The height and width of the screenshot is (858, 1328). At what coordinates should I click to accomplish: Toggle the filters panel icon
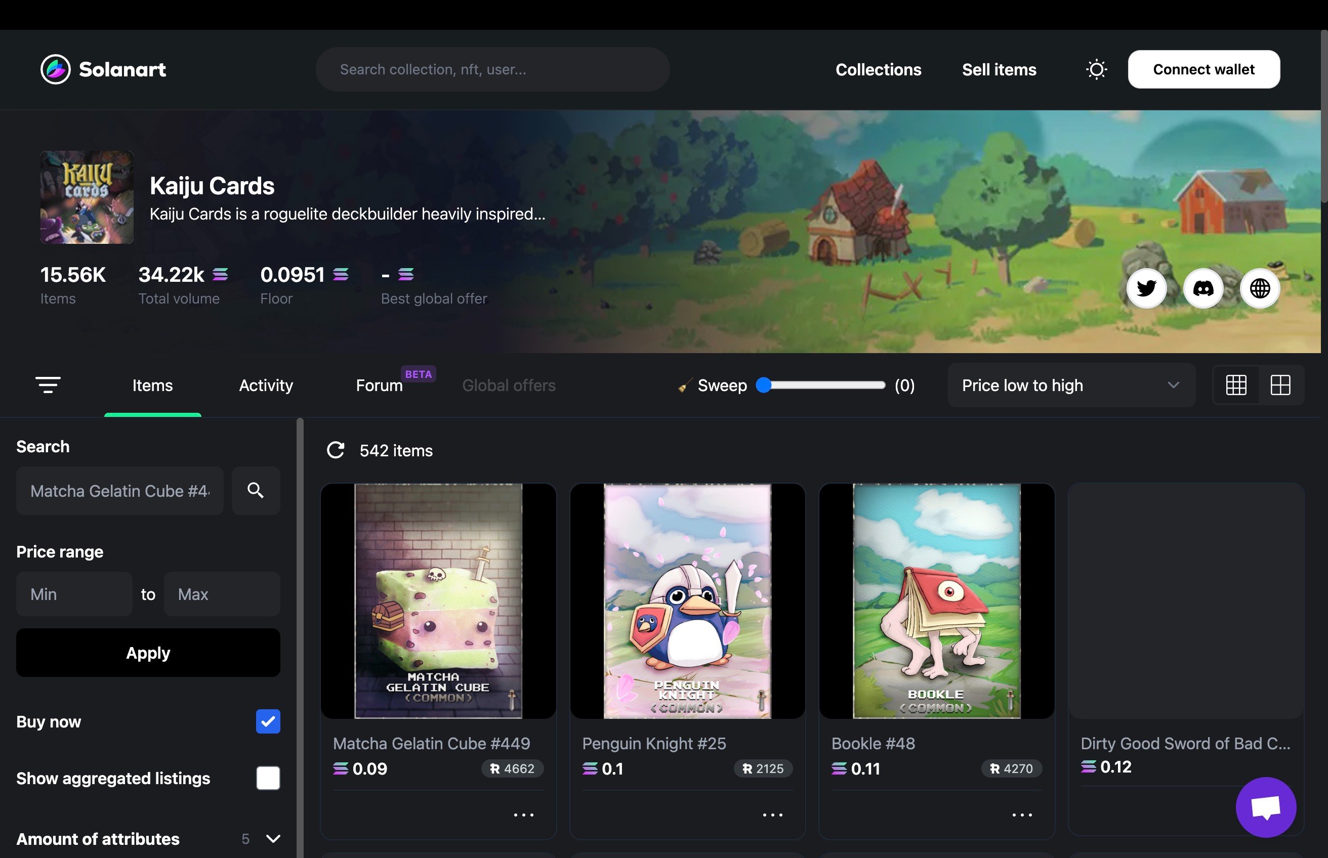tap(48, 385)
